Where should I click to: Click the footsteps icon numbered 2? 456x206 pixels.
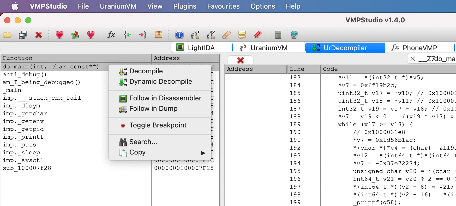click(211, 35)
